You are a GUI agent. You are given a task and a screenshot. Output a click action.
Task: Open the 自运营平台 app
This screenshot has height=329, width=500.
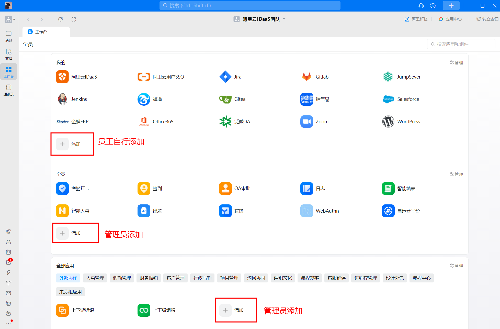pyautogui.click(x=401, y=211)
